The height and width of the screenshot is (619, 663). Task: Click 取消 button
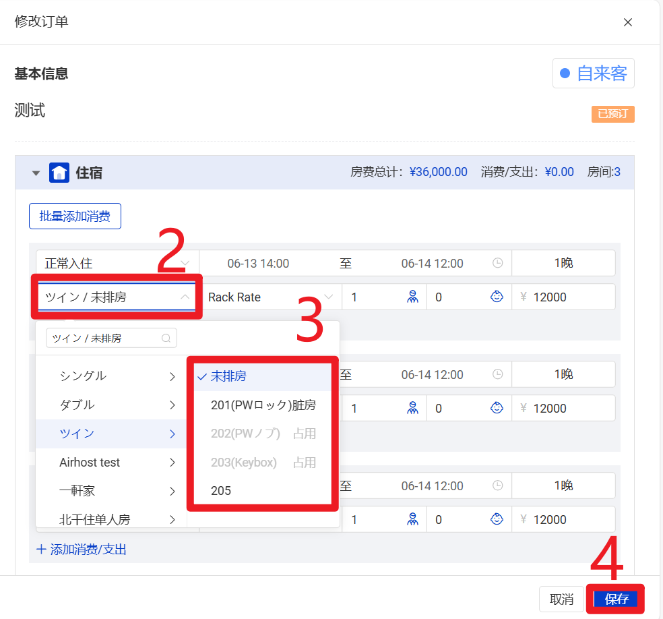561,599
